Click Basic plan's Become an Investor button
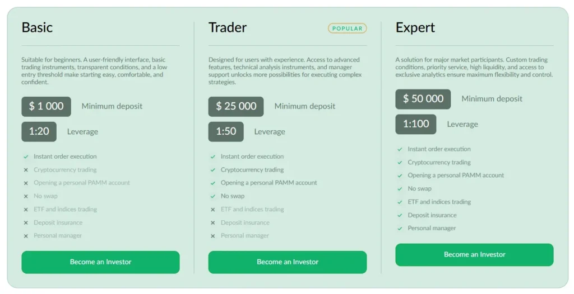Screen dimensions: 574x294 (100, 262)
